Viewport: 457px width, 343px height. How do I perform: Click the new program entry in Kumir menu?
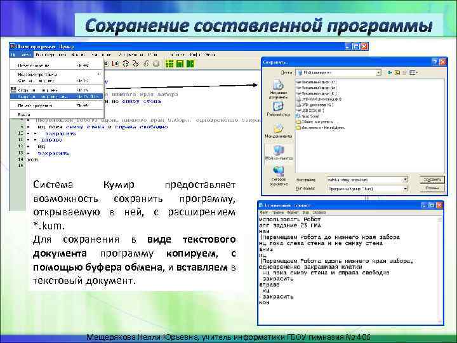pyautogui.click(x=56, y=65)
